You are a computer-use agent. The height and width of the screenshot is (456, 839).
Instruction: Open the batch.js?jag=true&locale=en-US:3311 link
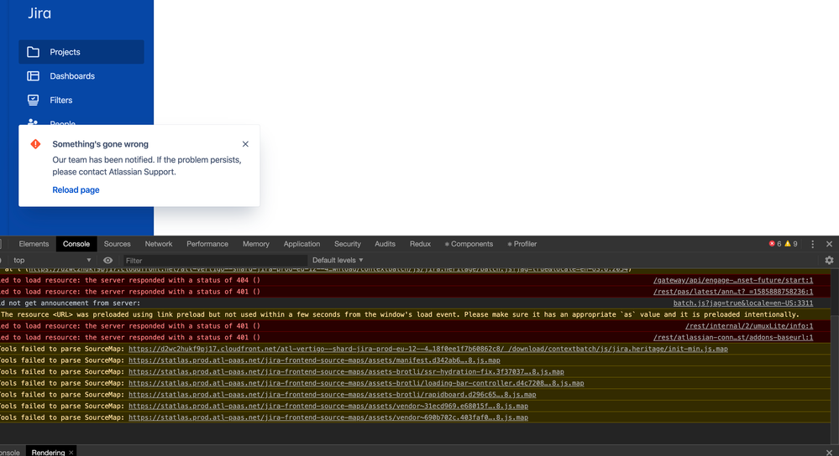click(x=743, y=303)
